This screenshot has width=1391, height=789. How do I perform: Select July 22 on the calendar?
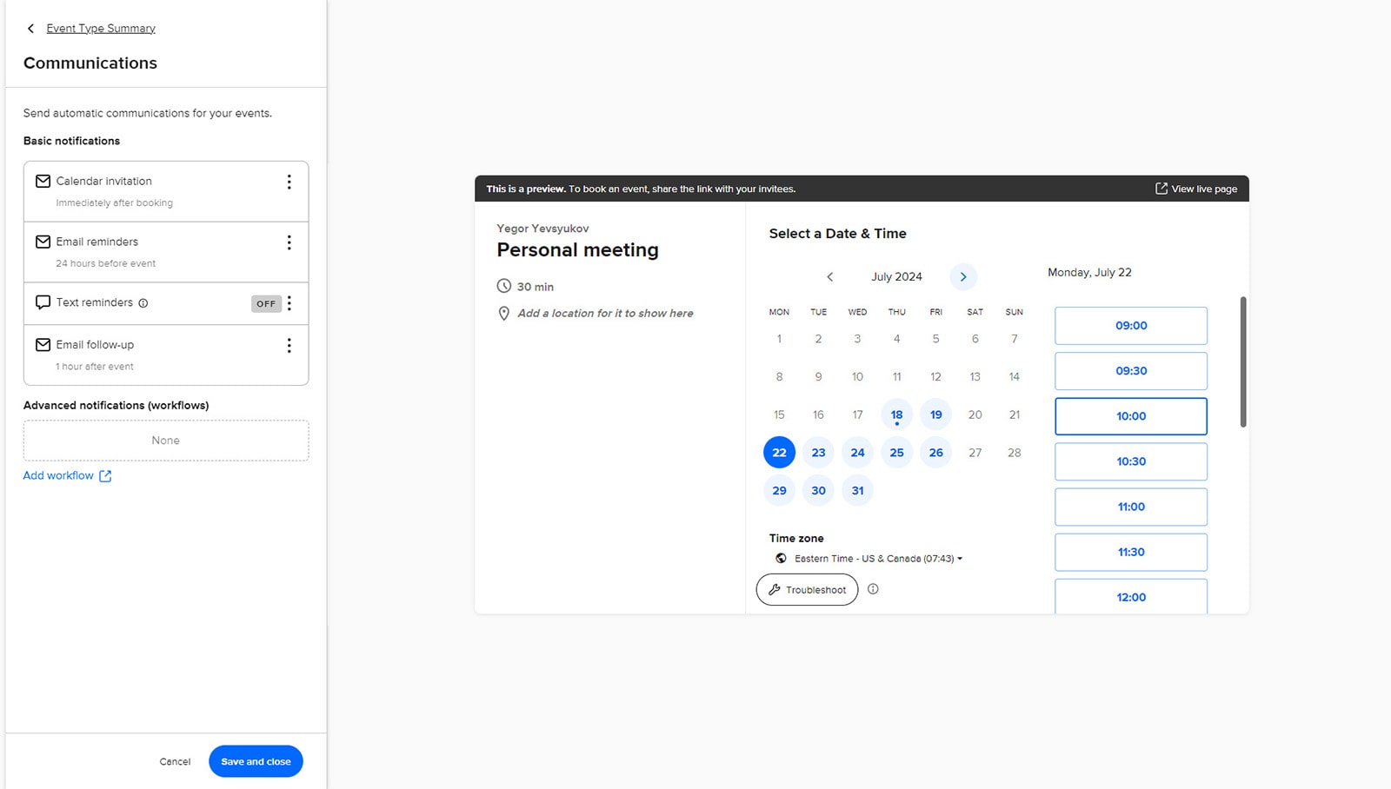(779, 453)
